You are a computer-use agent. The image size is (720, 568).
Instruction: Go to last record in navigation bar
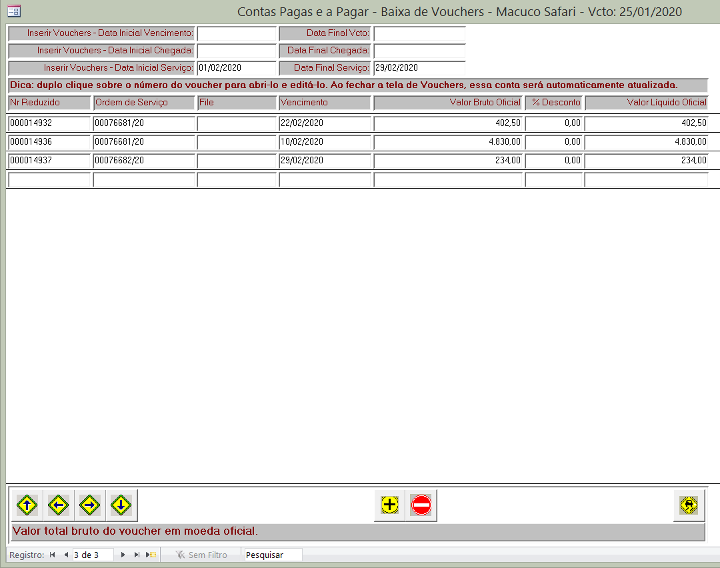[137, 555]
